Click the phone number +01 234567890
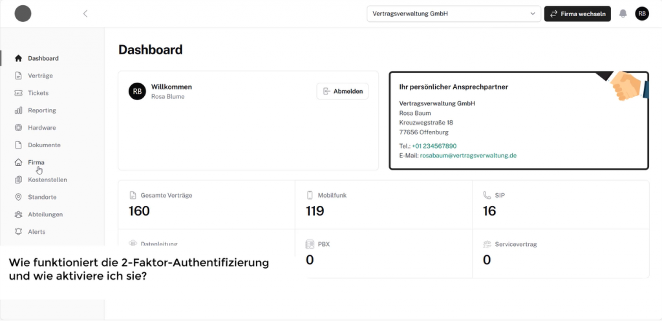This screenshot has width=662, height=321. [434, 146]
